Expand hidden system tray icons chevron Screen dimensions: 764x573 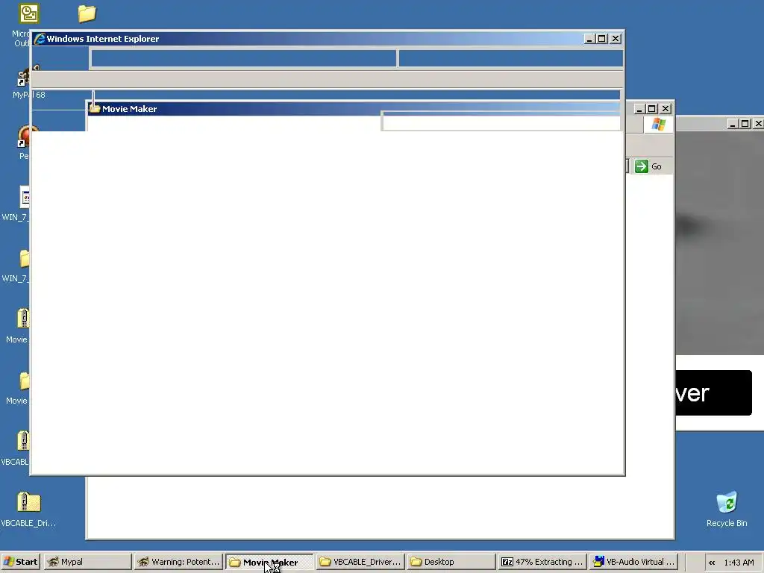[x=712, y=563]
